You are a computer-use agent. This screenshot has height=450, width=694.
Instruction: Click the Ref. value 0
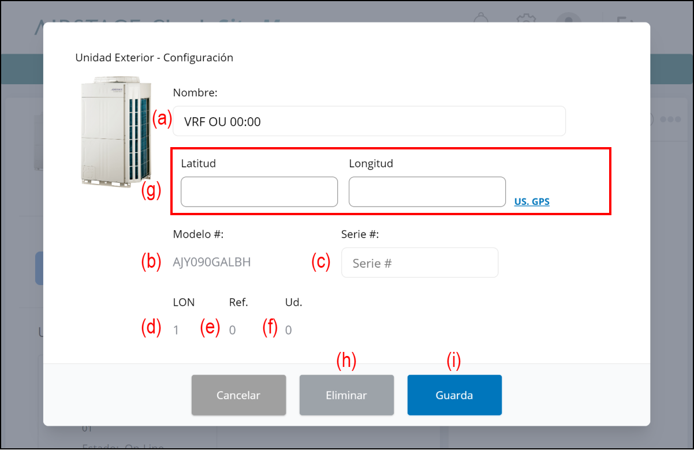(232, 330)
